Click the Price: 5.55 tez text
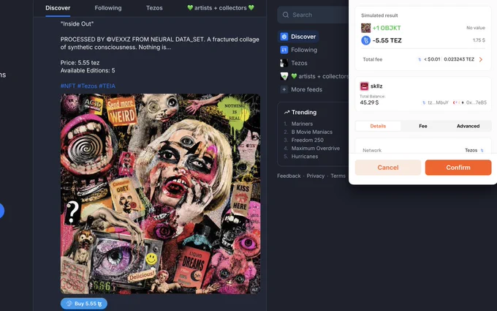The width and height of the screenshot is (497, 311). (x=80, y=63)
